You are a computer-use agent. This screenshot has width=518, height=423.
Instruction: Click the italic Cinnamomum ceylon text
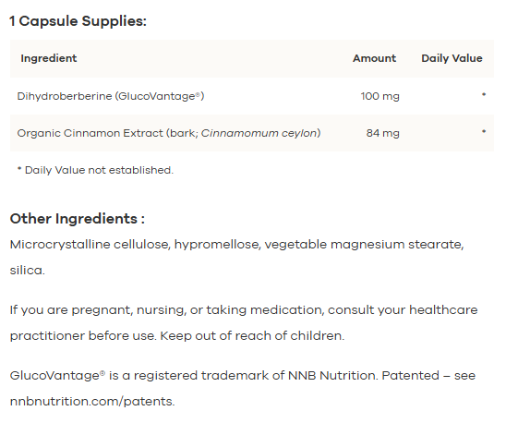click(259, 133)
